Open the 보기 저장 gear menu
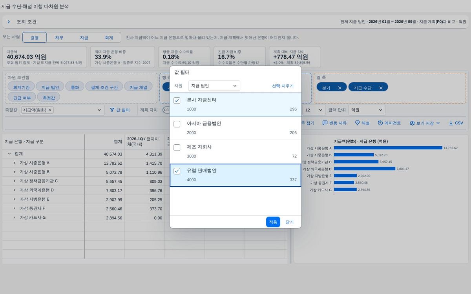This screenshot has height=294, width=471. click(425, 123)
